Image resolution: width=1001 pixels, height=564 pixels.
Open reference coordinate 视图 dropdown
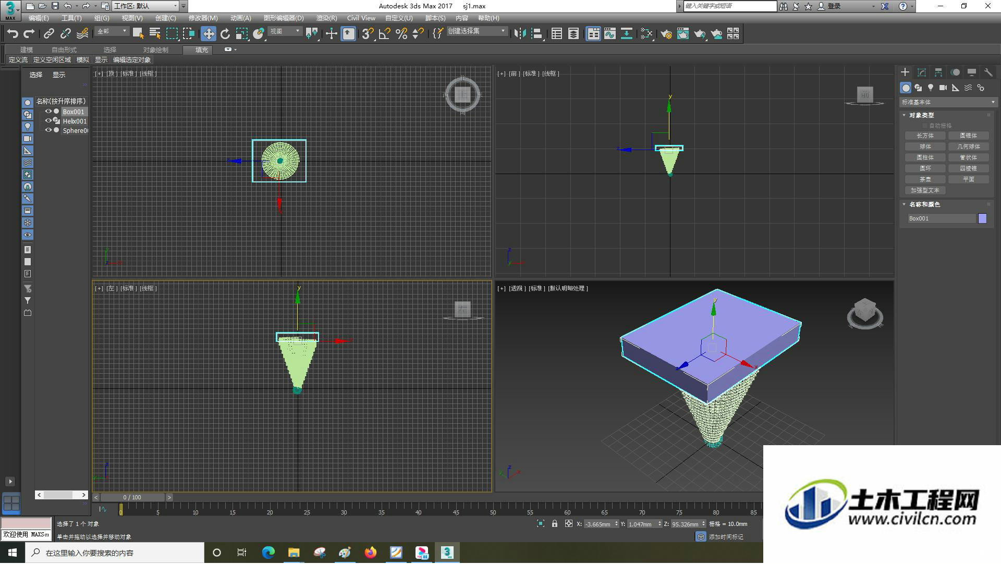click(x=285, y=31)
